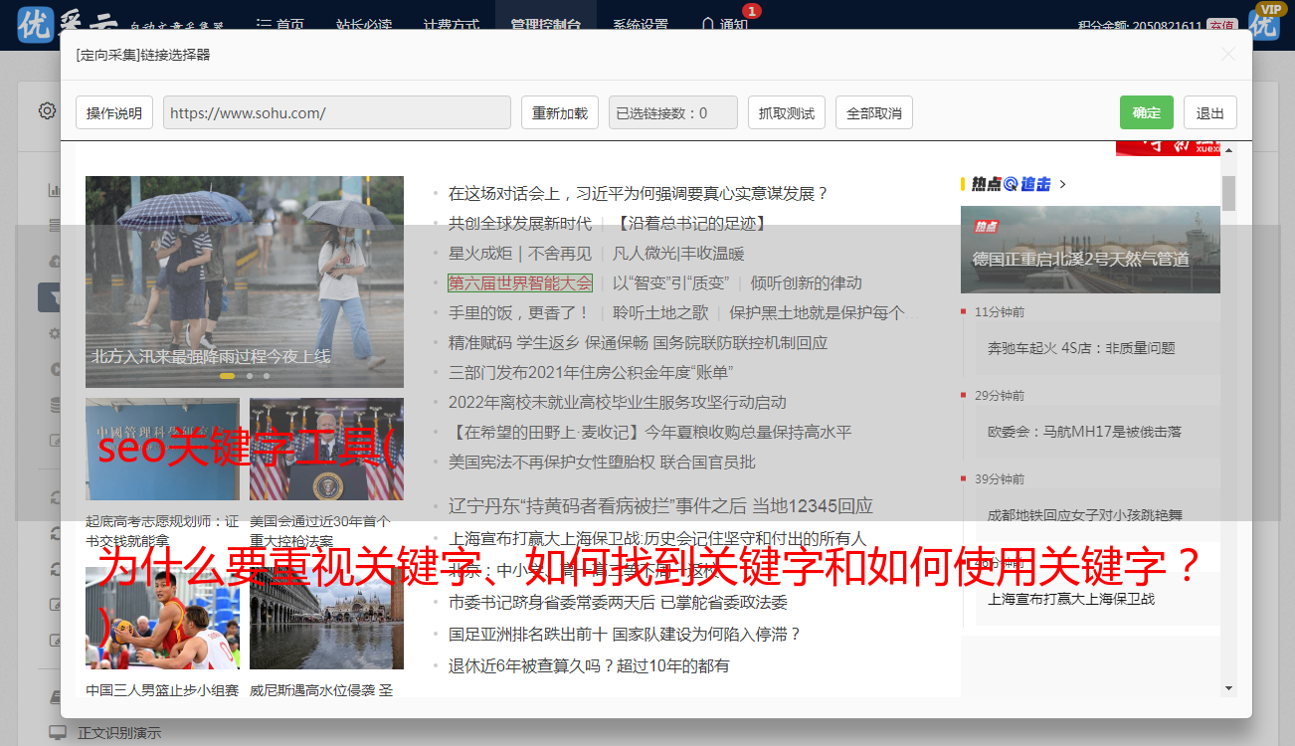
Task: Open the 系统设置 menu item
Action: pos(640,25)
